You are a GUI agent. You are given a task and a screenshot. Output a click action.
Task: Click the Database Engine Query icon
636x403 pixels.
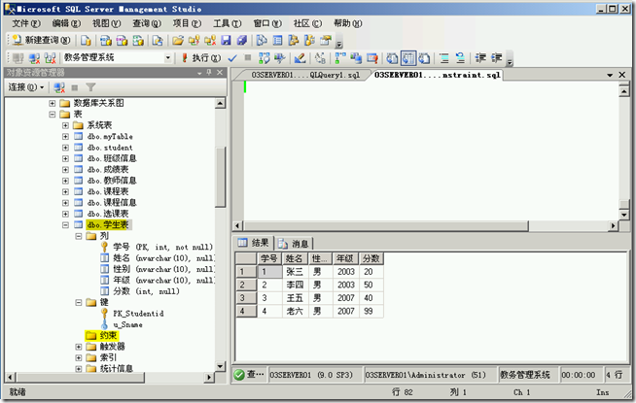[86, 40]
